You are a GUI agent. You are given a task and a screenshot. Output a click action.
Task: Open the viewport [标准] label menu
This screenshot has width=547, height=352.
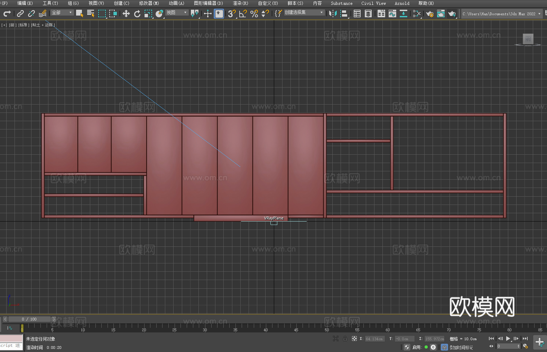24,25
